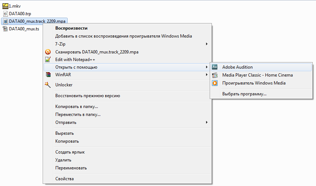
Task: Select the DATA00.trp file
Action: (x=20, y=14)
